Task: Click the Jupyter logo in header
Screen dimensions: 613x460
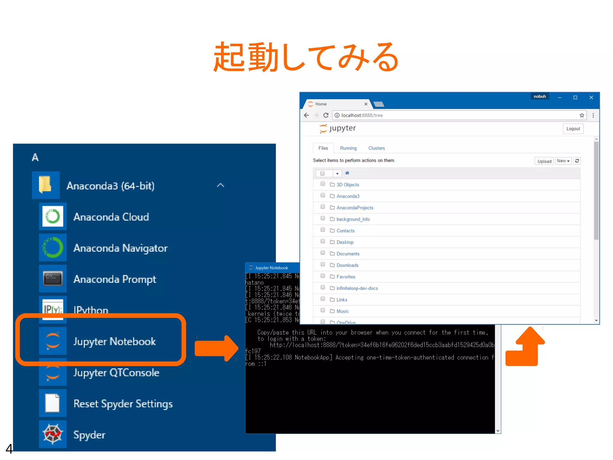Action: click(x=338, y=128)
